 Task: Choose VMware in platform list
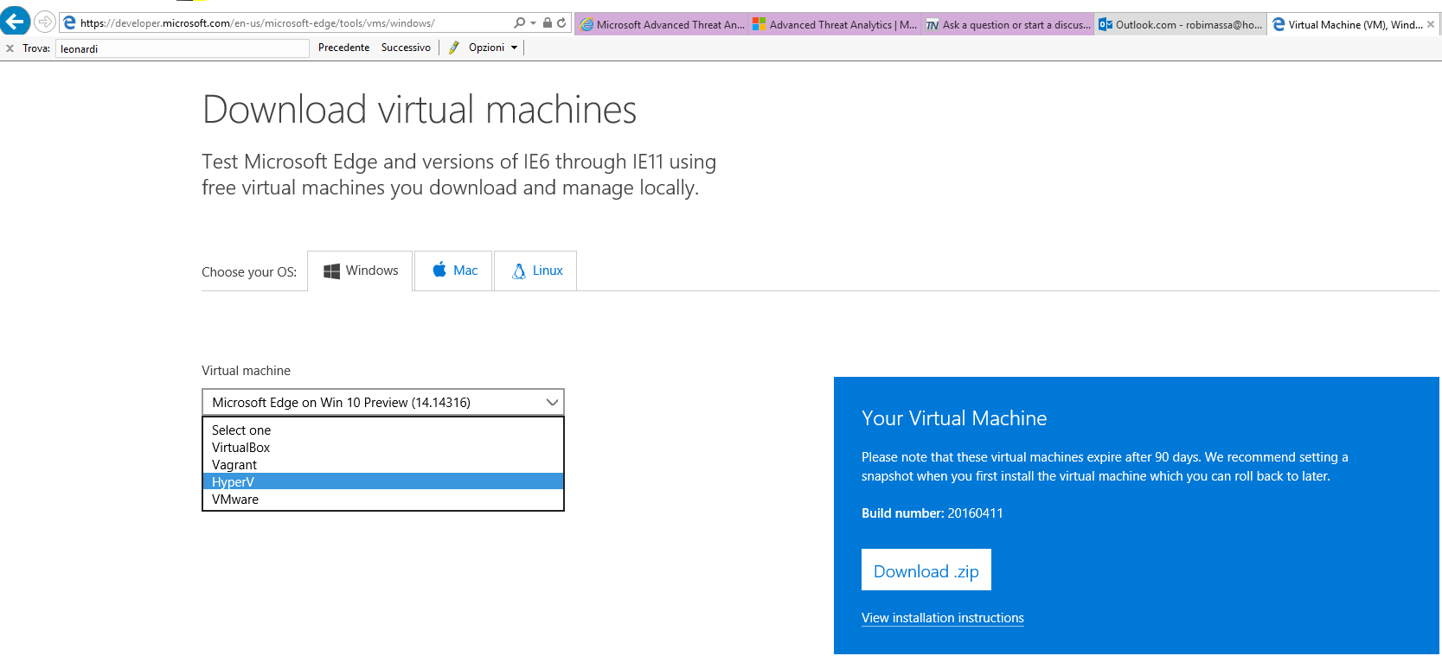click(x=383, y=499)
